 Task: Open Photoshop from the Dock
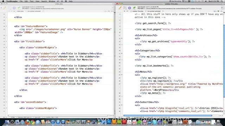[109, 122]
